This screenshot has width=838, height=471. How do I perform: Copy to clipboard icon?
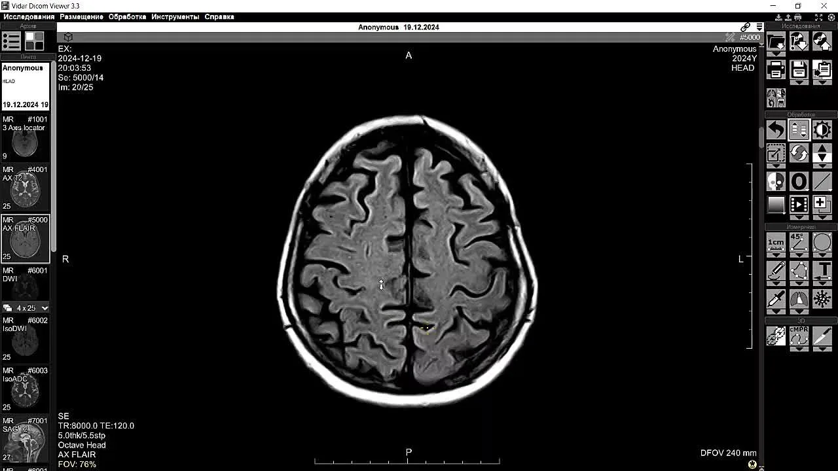(822, 69)
